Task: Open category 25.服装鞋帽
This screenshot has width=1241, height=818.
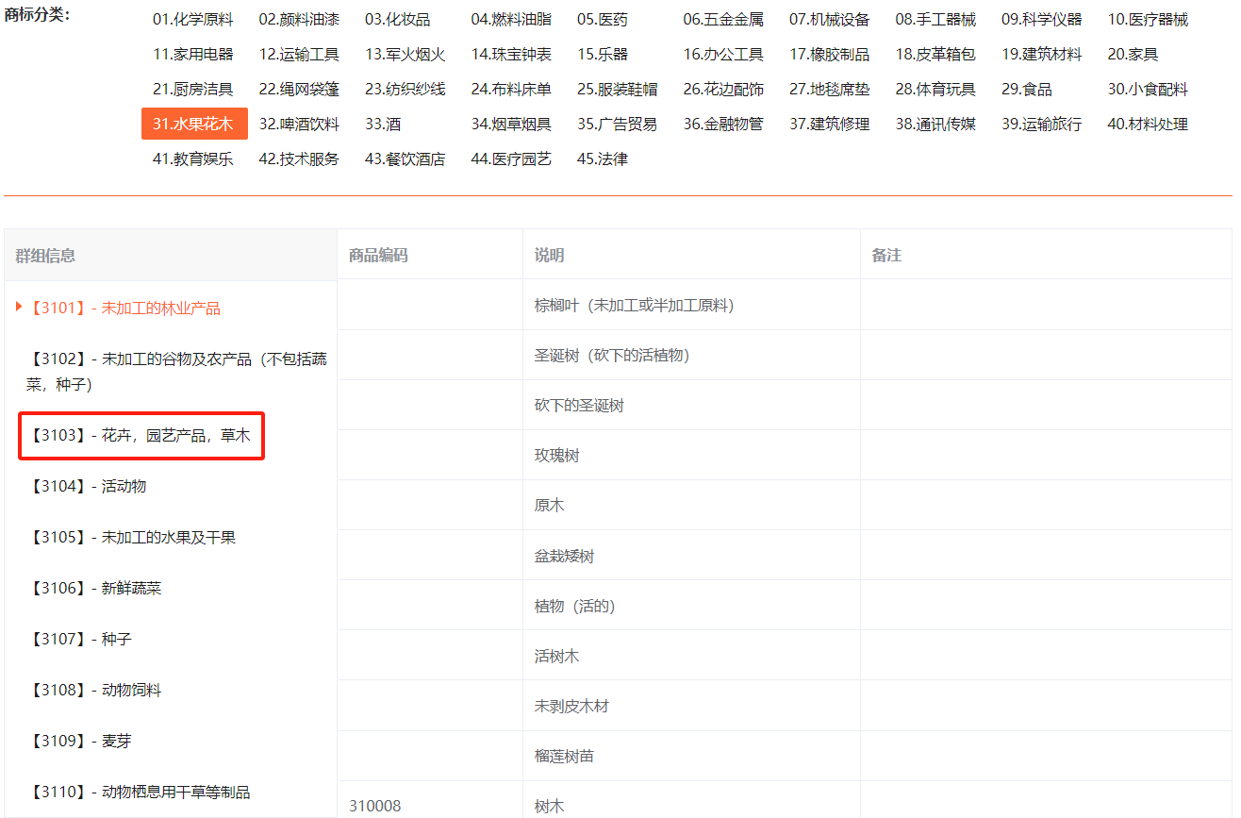Action: tap(617, 89)
